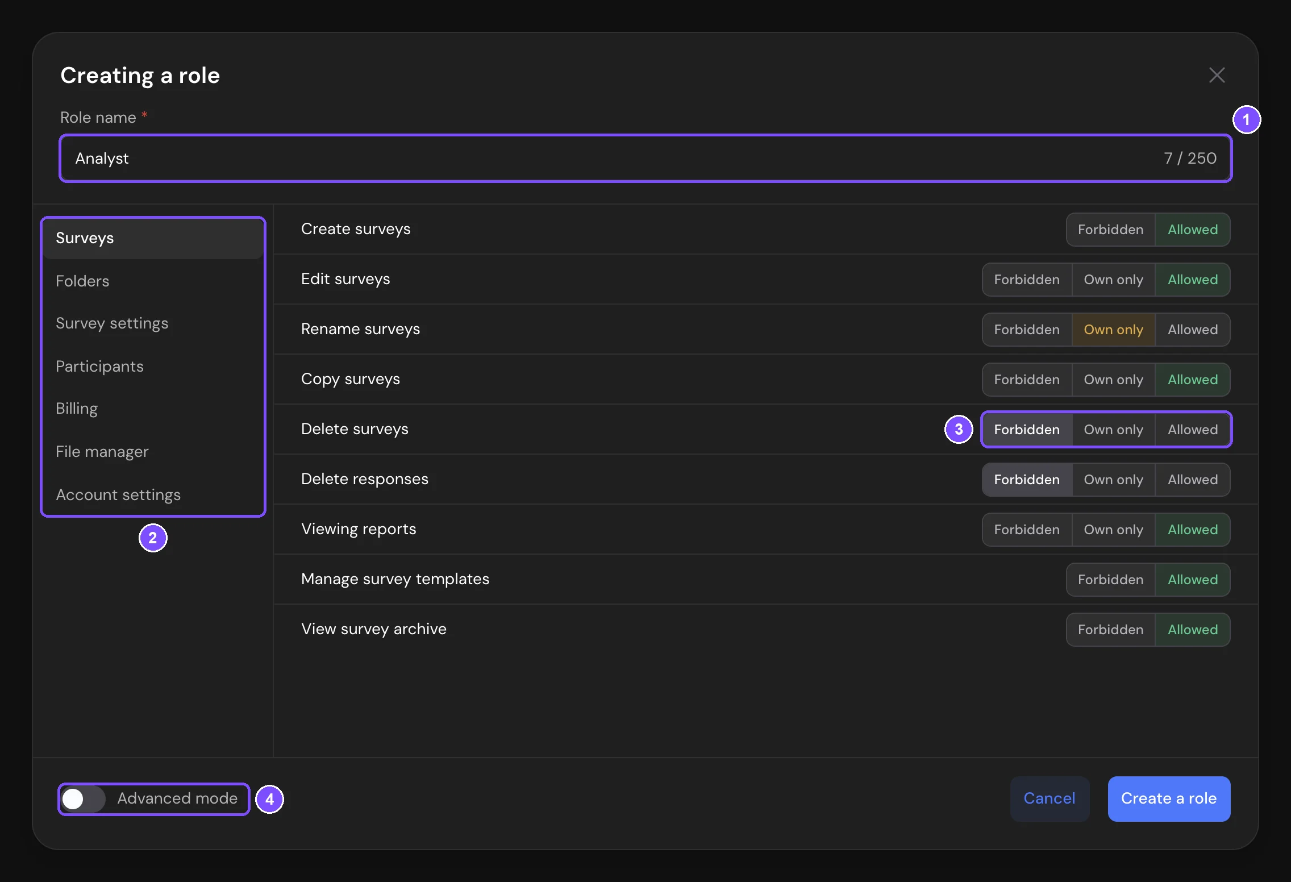1291x882 pixels.
Task: Forbid View survey archive
Action: pyautogui.click(x=1110, y=630)
